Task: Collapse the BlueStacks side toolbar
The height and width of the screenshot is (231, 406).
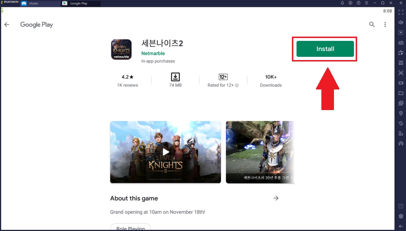Action: point(401,3)
